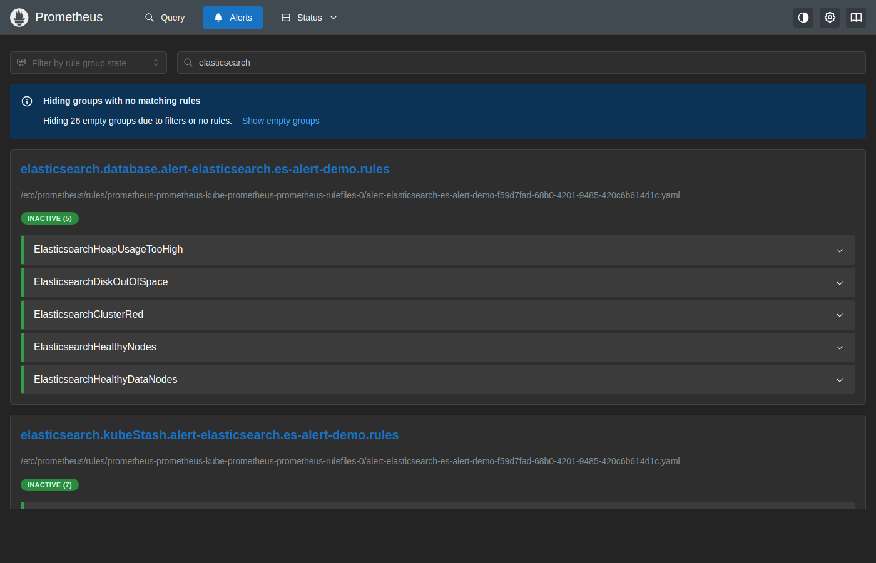Expand ElasticsearchClusterRed rule chevron

(x=840, y=315)
